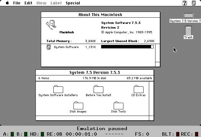Open the Apple menu
201x137 pixels.
point(8,3)
